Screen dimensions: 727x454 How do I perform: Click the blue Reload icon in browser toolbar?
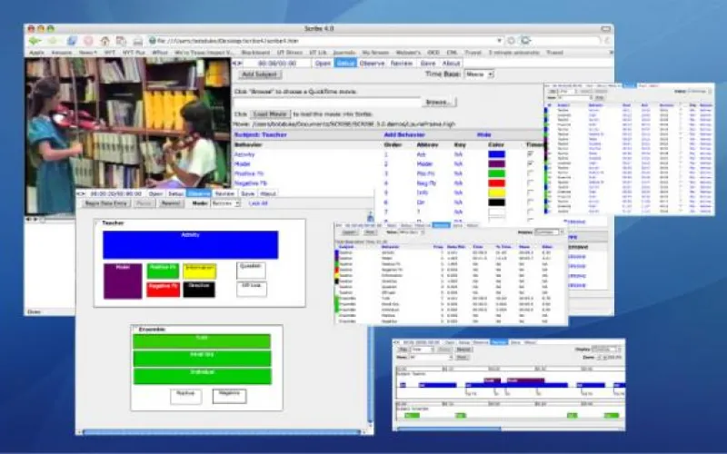point(72,41)
